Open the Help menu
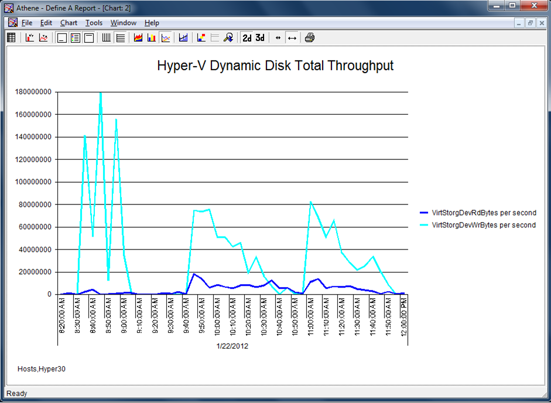 152,23
